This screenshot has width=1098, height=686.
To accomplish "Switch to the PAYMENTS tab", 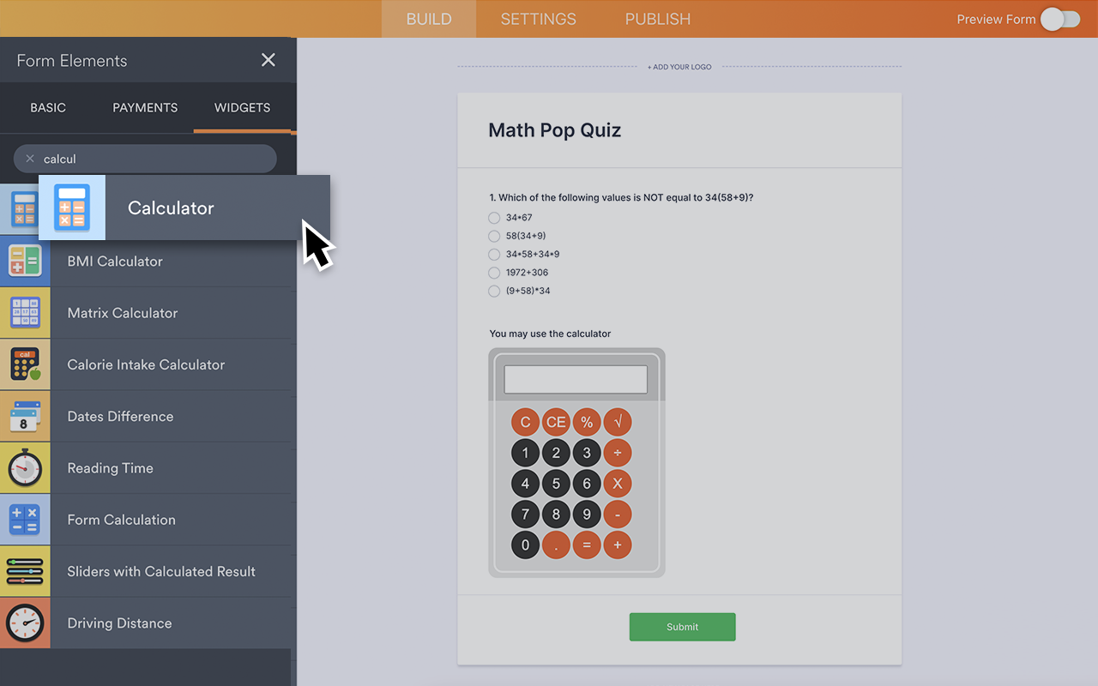I will 144,107.
